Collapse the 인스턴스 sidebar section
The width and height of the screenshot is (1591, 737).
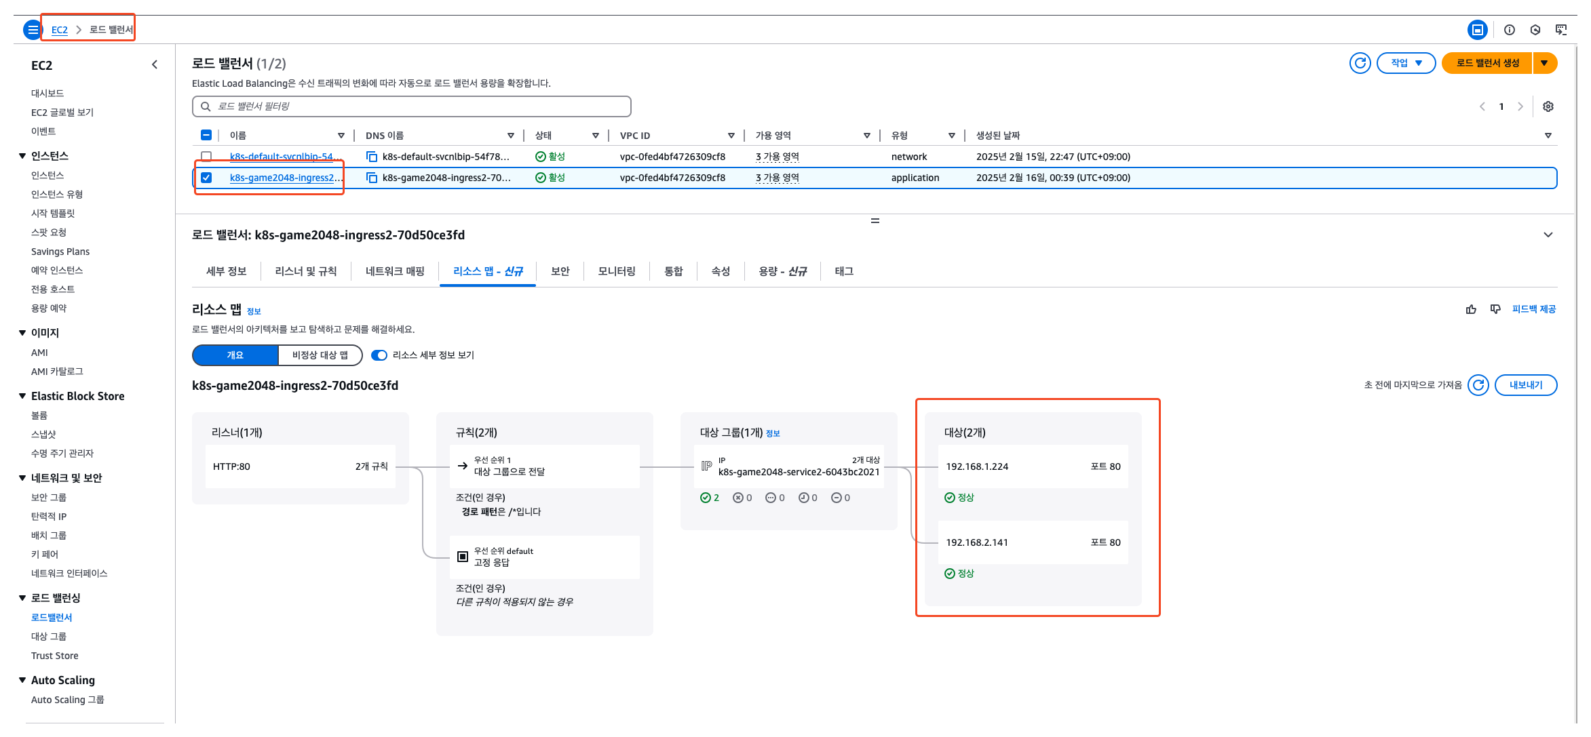(22, 156)
